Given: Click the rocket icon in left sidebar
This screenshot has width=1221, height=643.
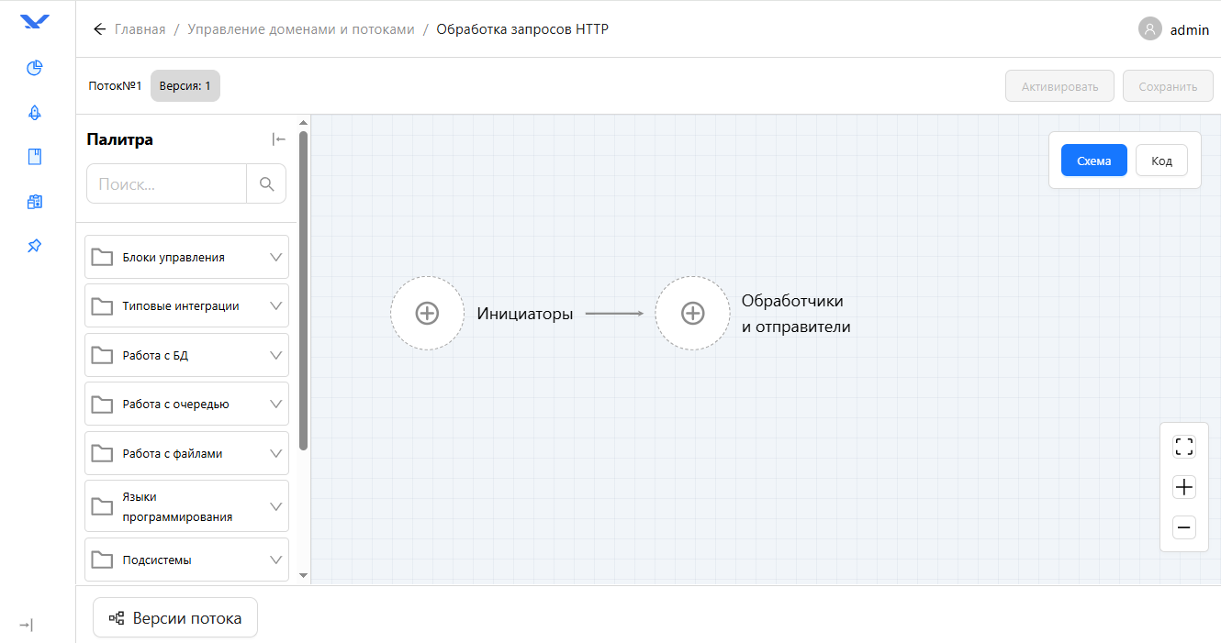Looking at the screenshot, I should click(35, 113).
